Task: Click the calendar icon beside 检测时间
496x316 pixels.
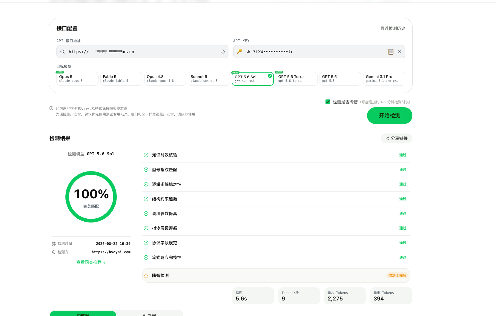Action: tap(54, 244)
